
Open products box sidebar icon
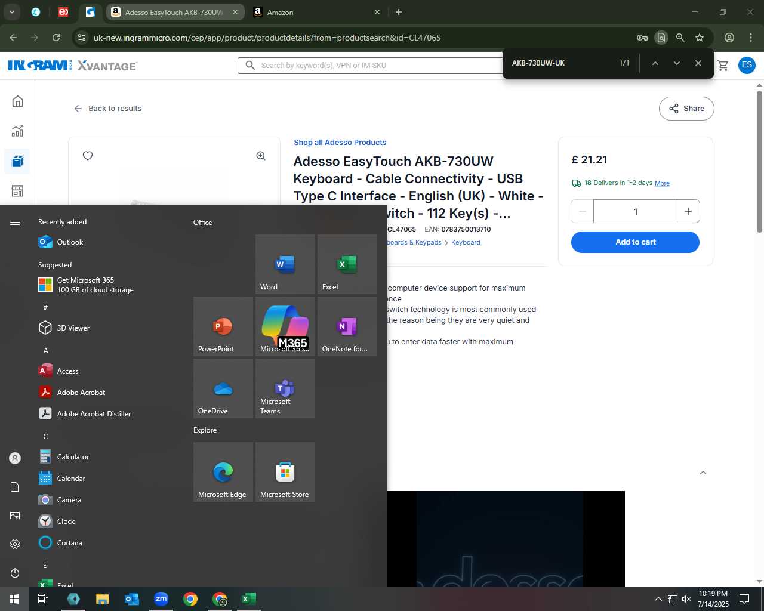coord(17,161)
